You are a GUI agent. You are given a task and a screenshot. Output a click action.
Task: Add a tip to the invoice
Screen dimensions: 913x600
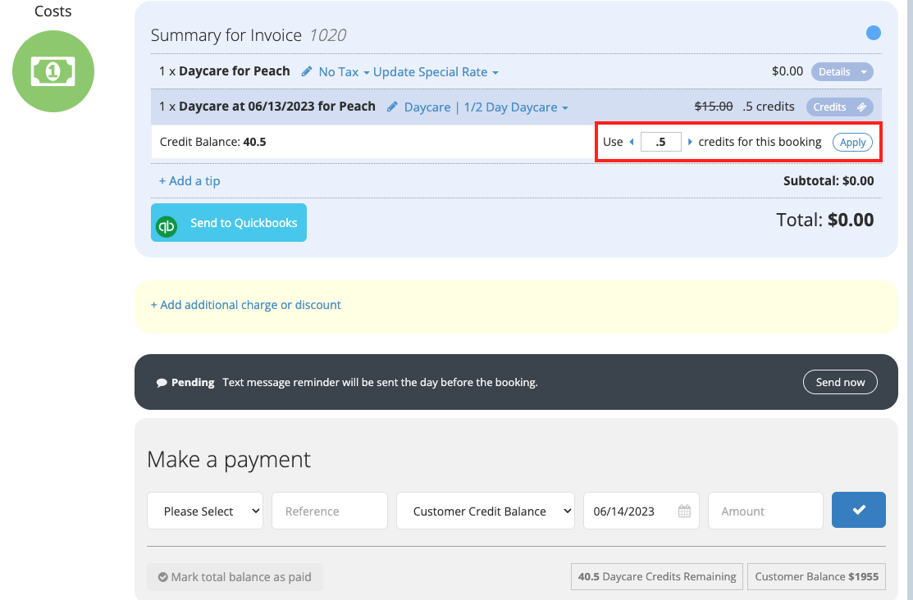coord(189,180)
